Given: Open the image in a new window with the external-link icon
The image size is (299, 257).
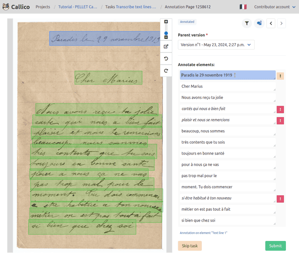Looking at the screenshot, I should coord(166,46).
